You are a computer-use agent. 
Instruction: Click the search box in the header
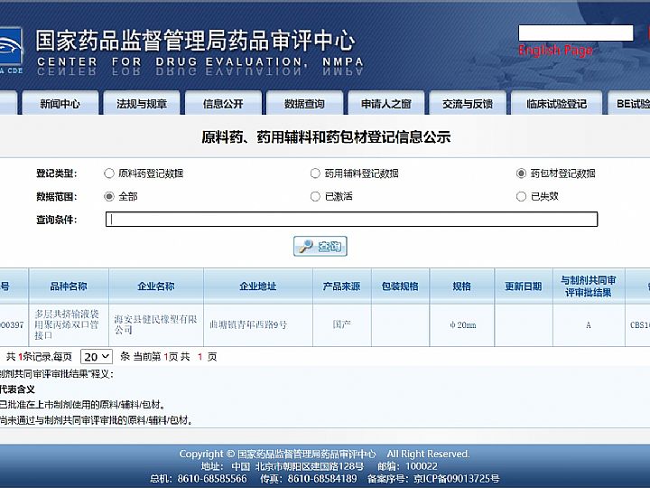(575, 33)
